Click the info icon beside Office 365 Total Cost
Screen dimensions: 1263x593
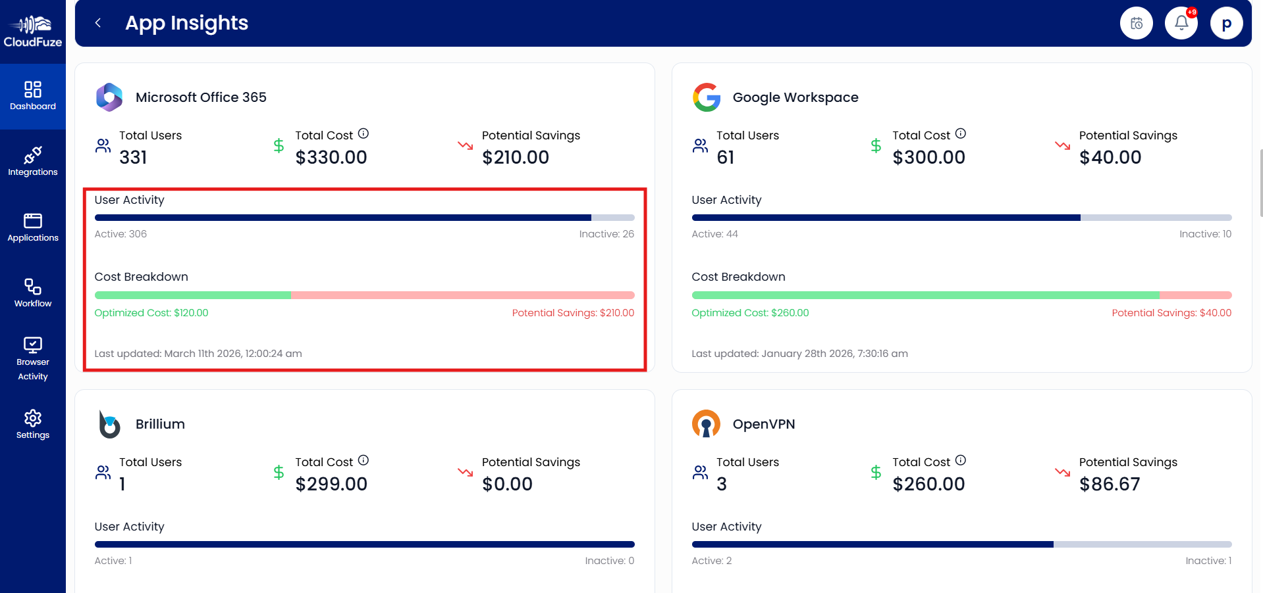[x=364, y=133]
